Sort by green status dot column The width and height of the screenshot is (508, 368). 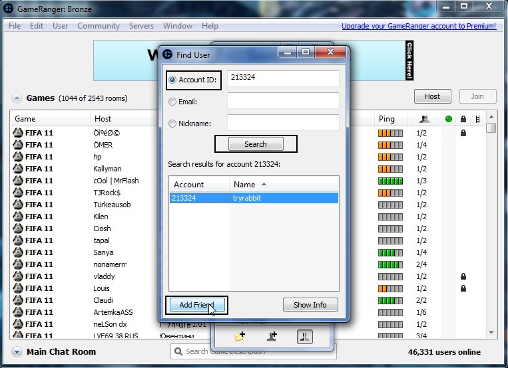(448, 119)
